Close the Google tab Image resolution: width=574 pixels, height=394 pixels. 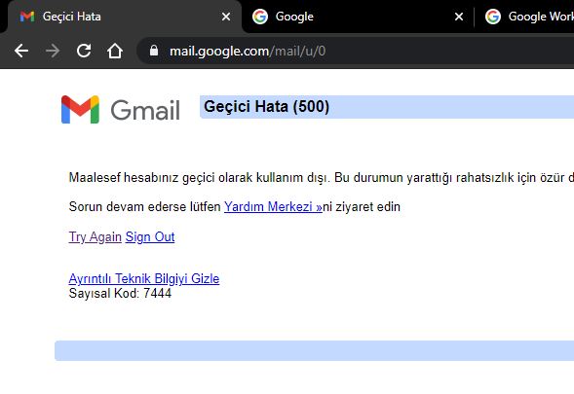point(459,17)
